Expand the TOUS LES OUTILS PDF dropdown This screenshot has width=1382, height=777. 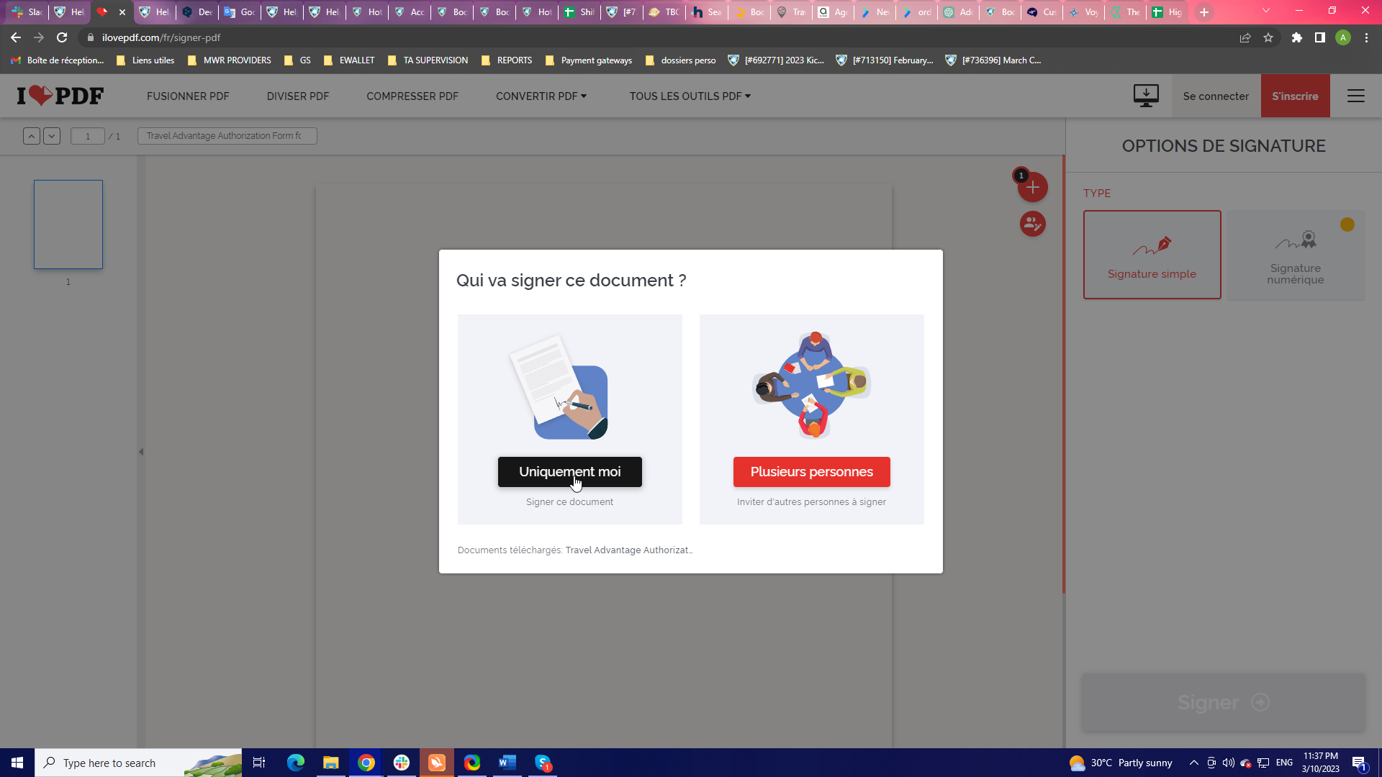[690, 96]
